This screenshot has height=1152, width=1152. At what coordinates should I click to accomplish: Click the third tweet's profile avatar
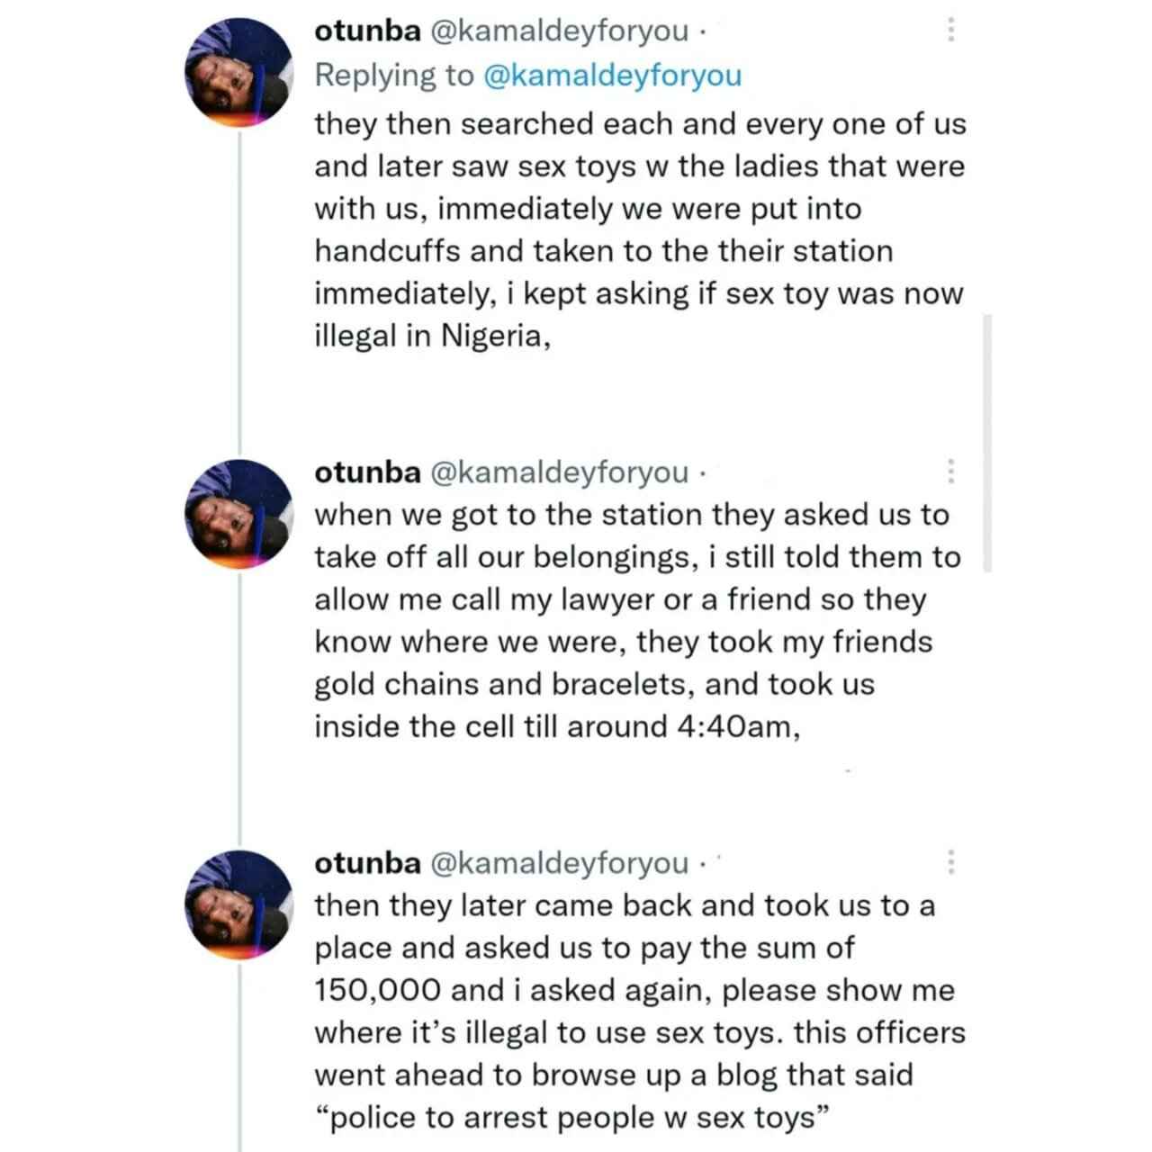(x=239, y=904)
